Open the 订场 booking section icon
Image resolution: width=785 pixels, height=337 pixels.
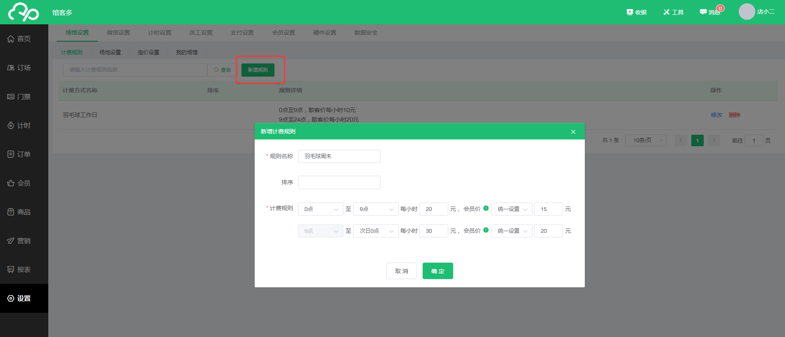[11, 68]
